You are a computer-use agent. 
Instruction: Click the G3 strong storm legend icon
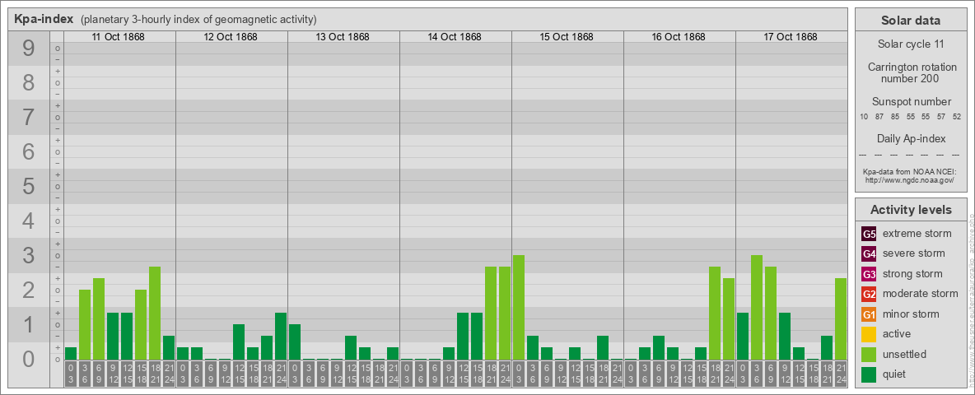pyautogui.click(x=870, y=274)
